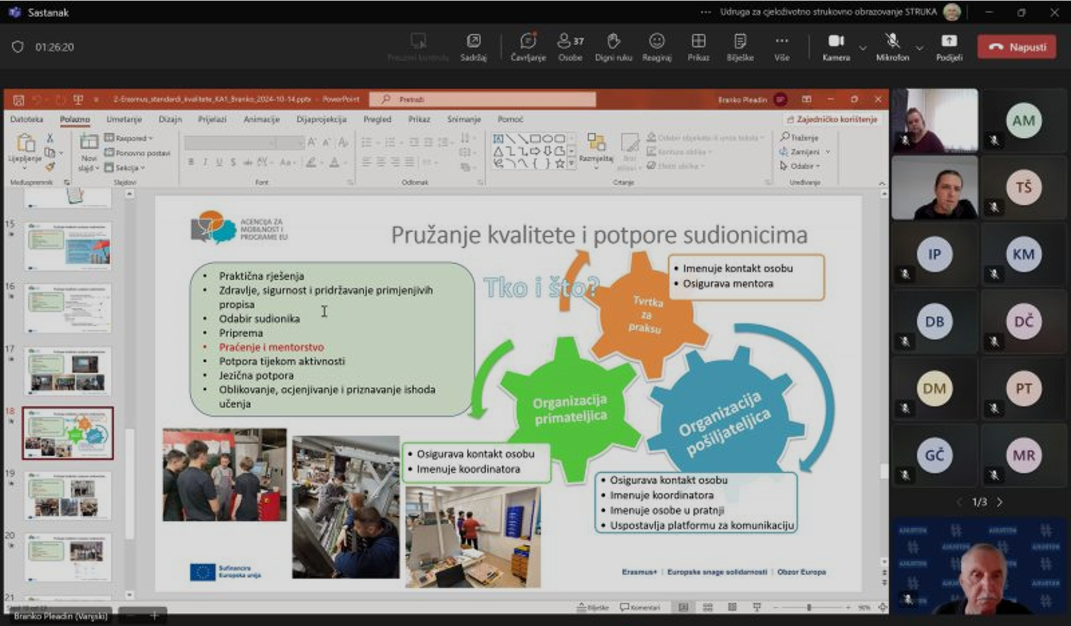
Task: Click the DM participant avatar
Action: (934, 388)
